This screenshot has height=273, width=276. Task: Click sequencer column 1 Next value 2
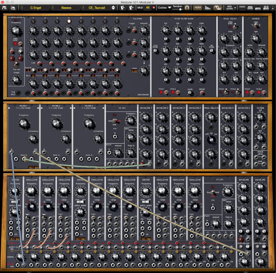pyautogui.click(x=33, y=76)
